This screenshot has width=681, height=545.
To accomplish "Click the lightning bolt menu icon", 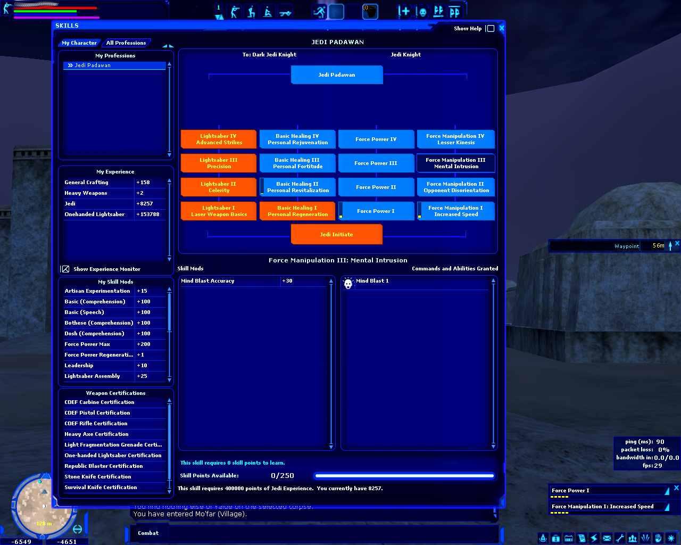I will coord(594,538).
